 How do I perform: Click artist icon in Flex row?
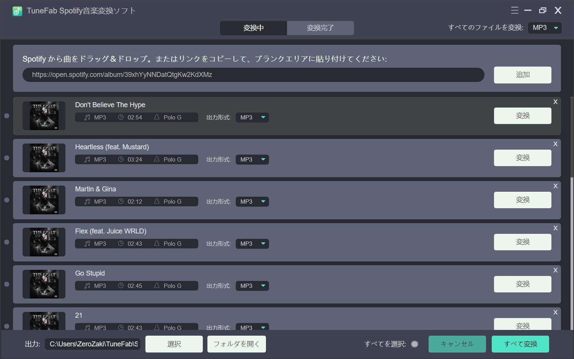157,243
